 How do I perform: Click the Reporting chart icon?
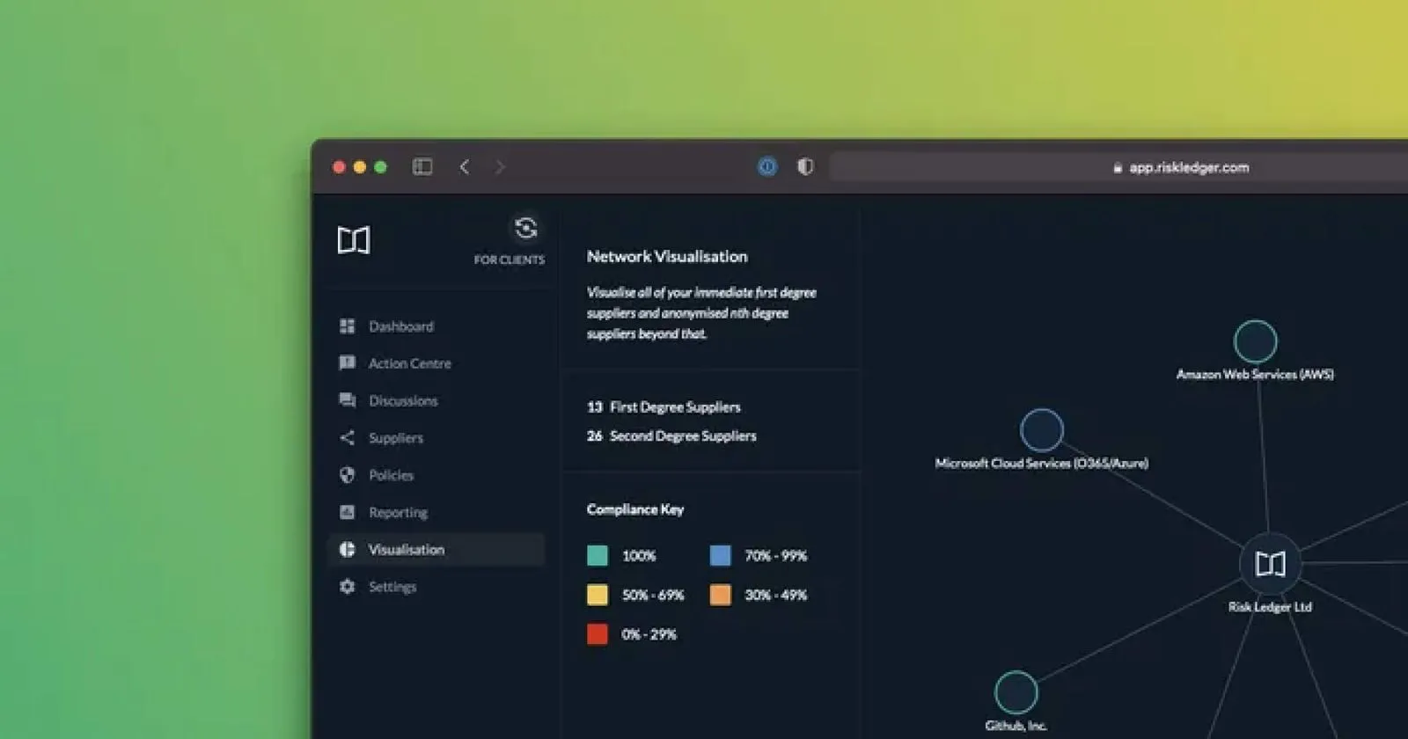(348, 512)
